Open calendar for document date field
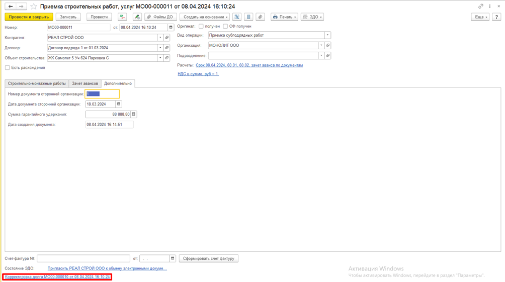Screen dimensions: 505x282 click(x=171, y=28)
